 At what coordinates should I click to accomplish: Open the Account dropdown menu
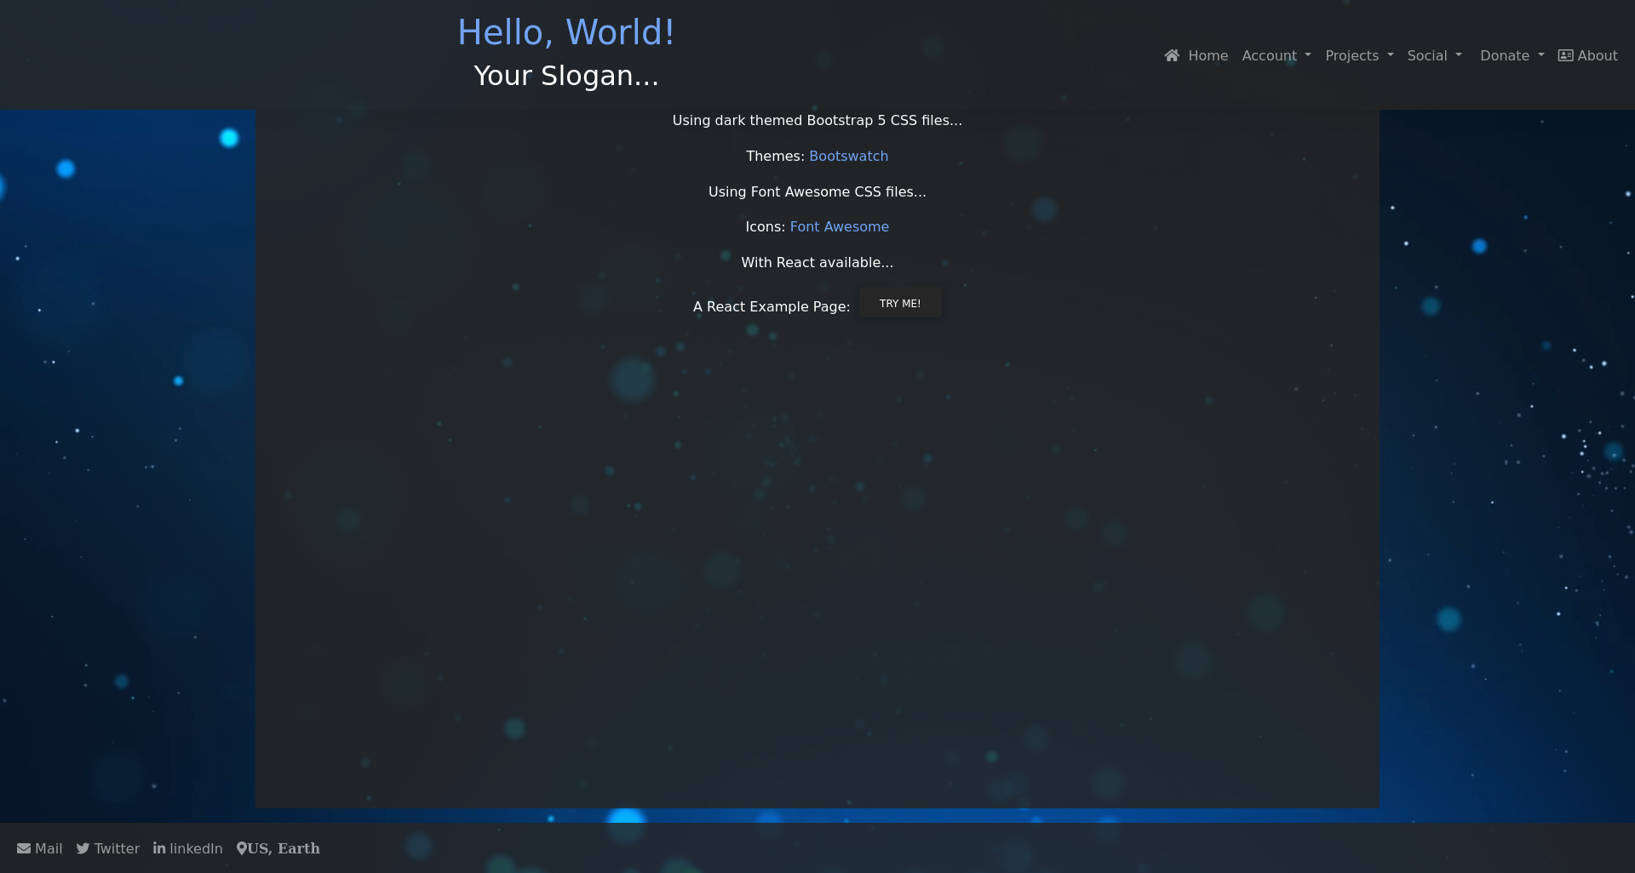click(x=1276, y=55)
